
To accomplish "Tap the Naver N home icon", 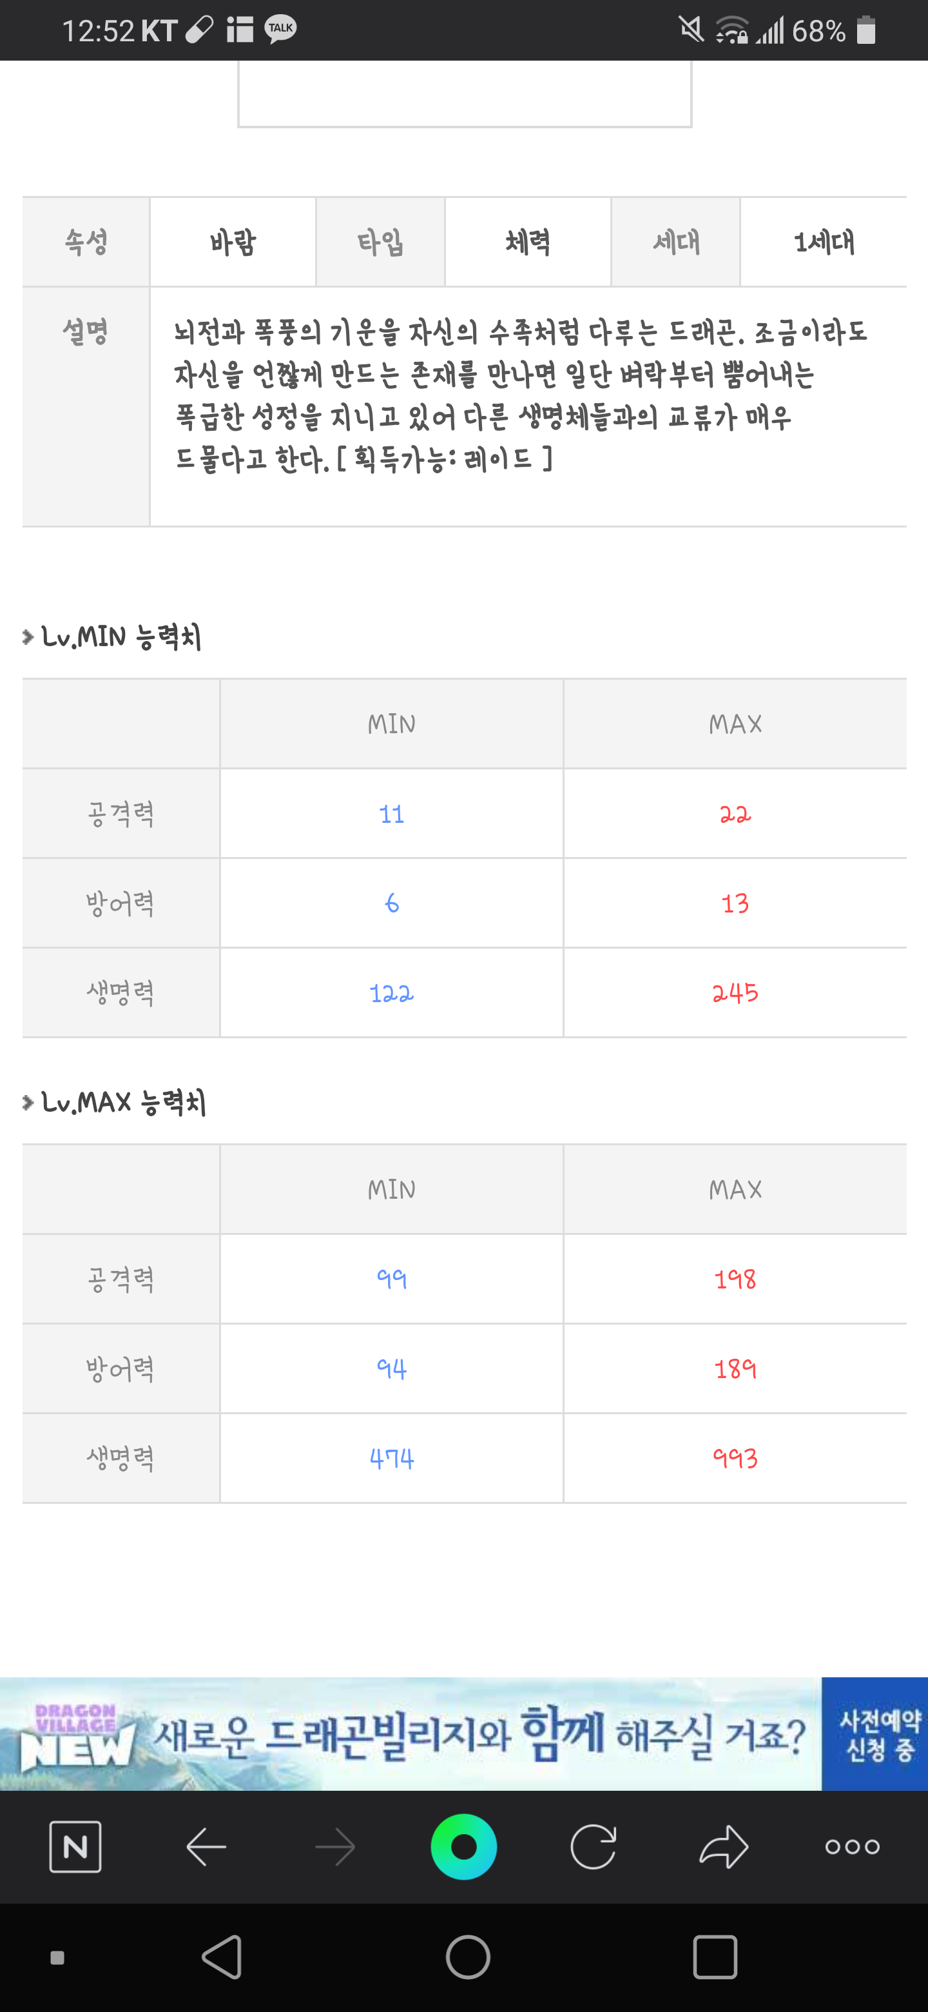I will (75, 1846).
